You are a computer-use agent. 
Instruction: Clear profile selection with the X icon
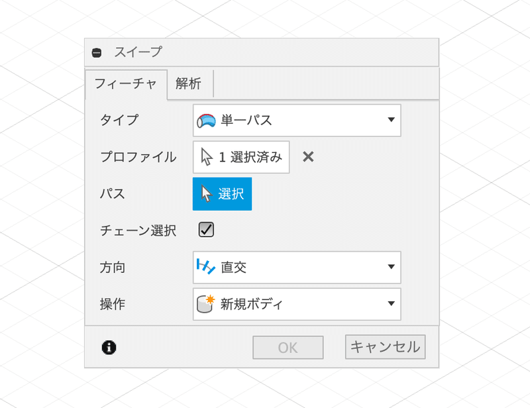tap(308, 157)
